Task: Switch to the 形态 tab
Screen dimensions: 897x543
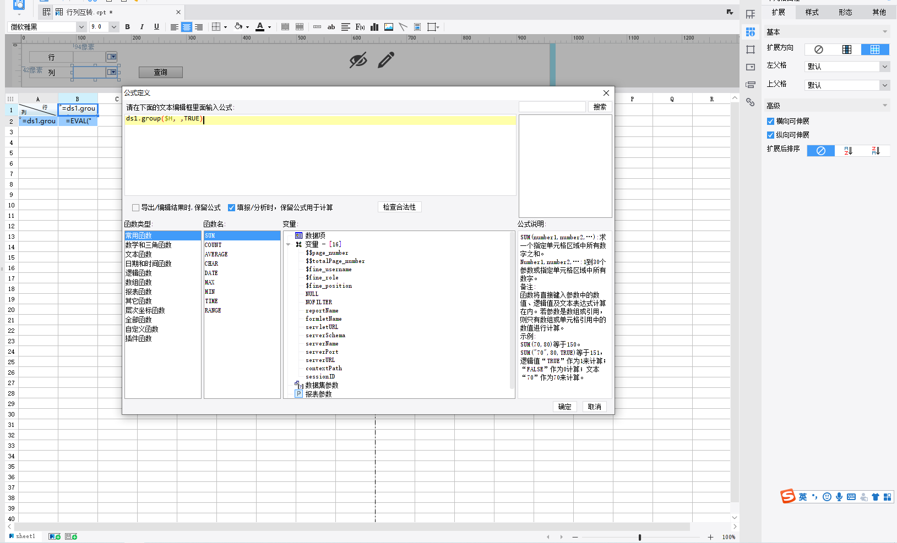Action: [x=845, y=12]
